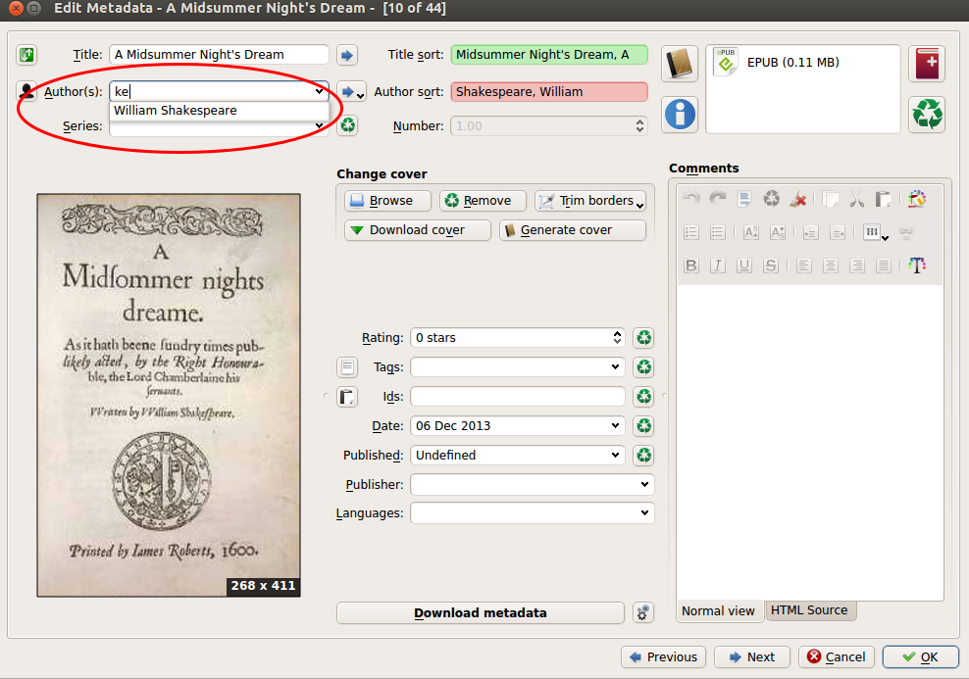
Task: Open the Tags dropdown arrow
Action: tap(616, 367)
